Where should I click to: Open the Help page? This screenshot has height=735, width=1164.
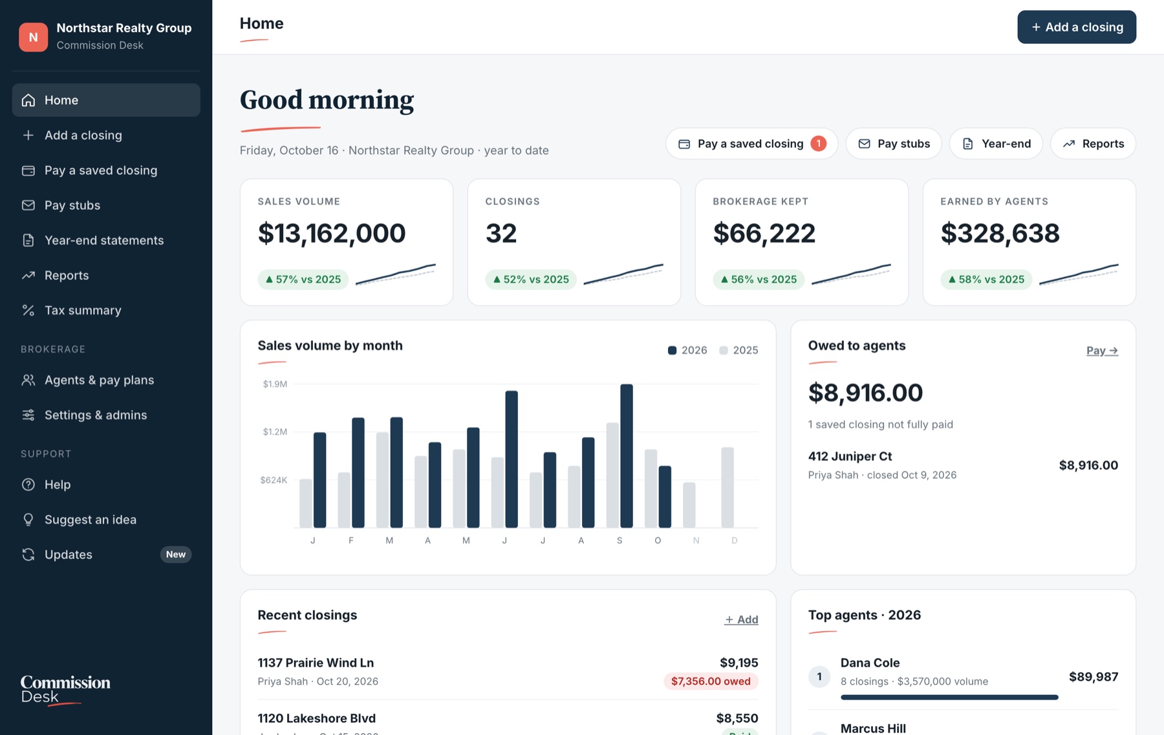point(106,484)
